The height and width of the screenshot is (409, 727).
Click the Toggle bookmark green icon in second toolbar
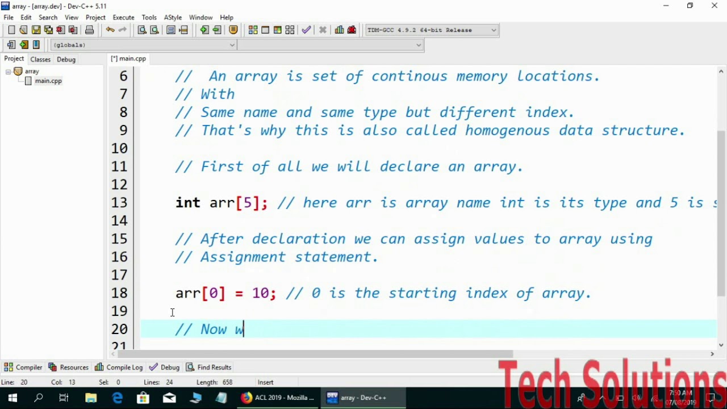[x=23, y=45]
